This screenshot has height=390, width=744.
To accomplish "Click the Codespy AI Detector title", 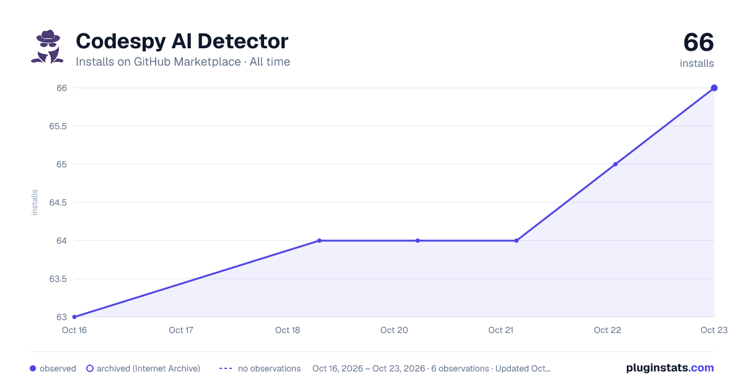I will click(x=182, y=41).
